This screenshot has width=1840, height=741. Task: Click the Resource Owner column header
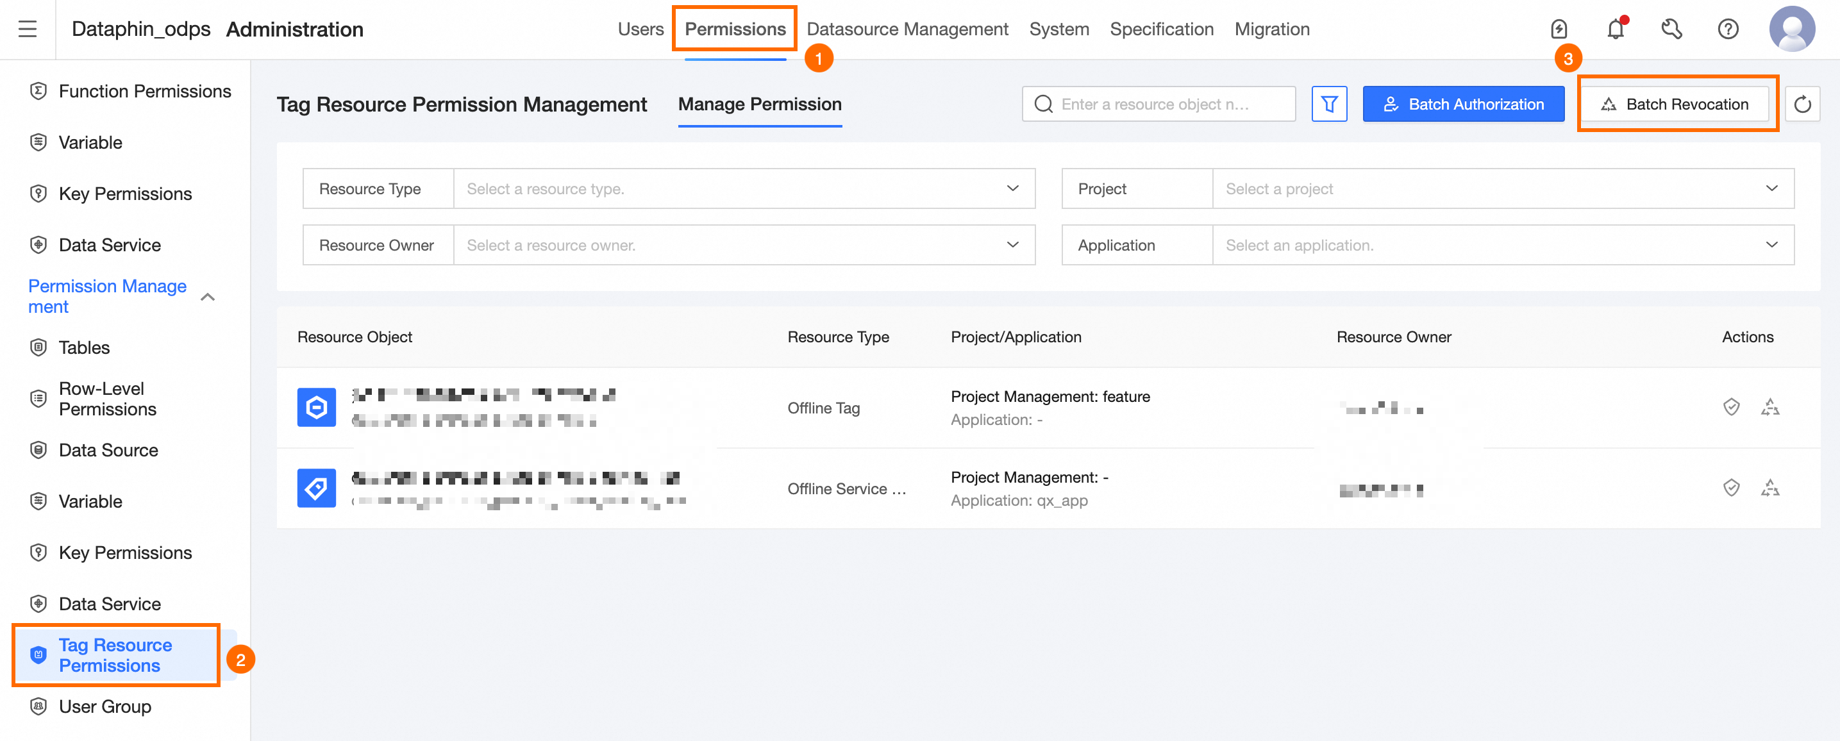tap(1394, 337)
